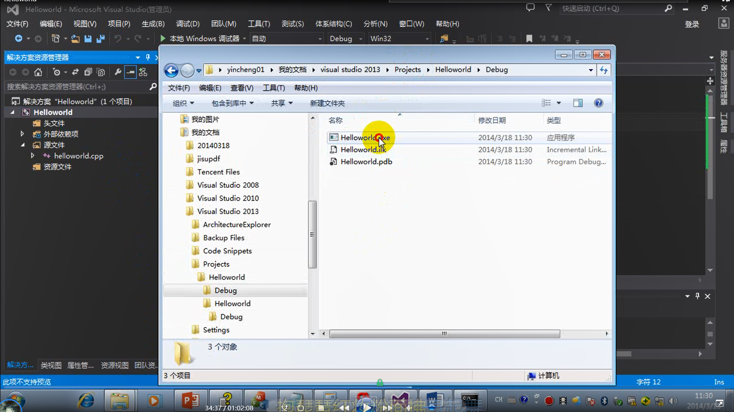734x412 pixels.
Task: Click the bookmark toolbar icon
Action: pos(529,39)
